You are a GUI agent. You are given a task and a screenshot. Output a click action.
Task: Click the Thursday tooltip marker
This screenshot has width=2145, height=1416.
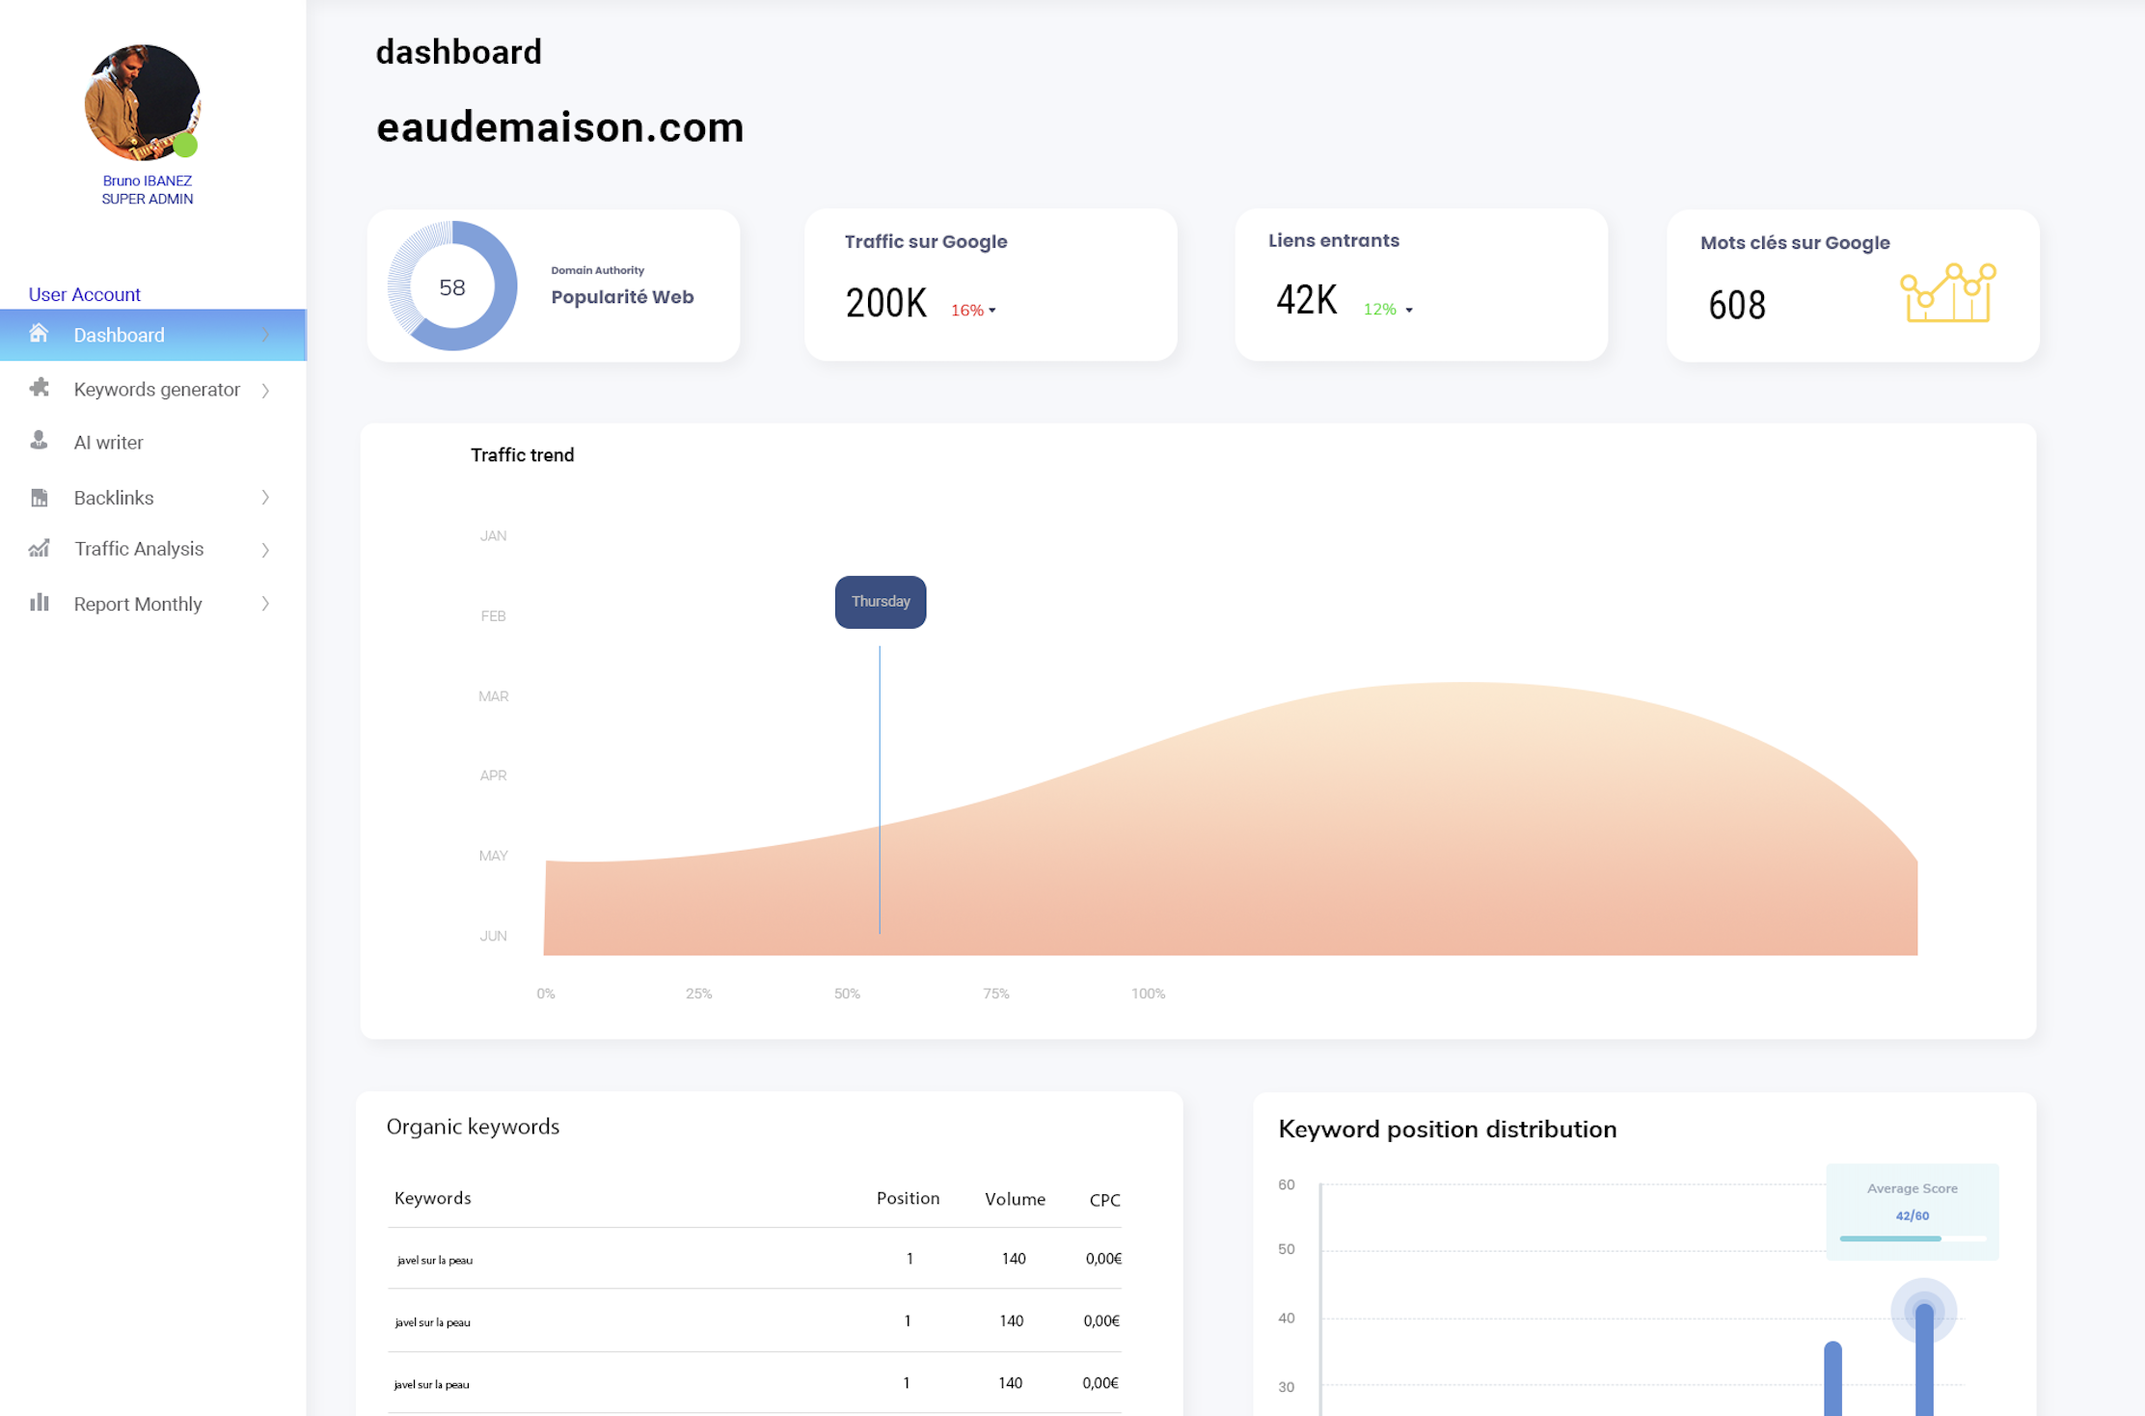[881, 602]
